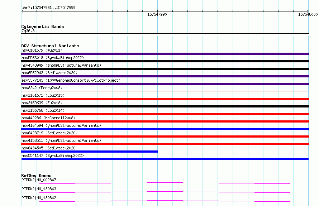Screen dimensions: 319x206
Task: Open nsv4153511 (gnomADStructuralVariants) label
Action: 61,140
